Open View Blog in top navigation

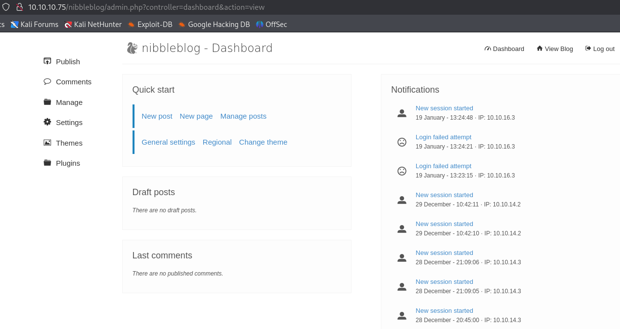tap(555, 49)
